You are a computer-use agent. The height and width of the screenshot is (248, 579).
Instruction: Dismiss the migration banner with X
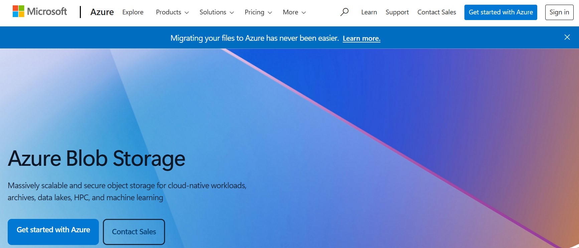(567, 37)
